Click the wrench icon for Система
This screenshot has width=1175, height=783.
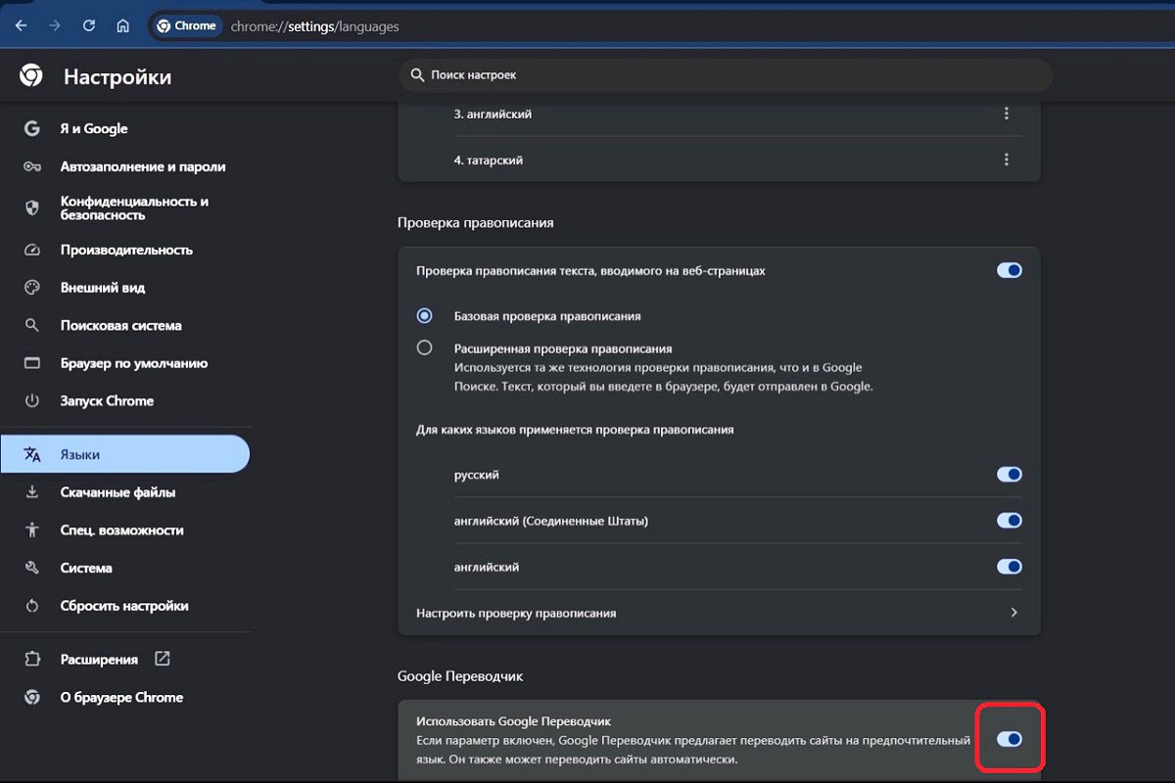[x=32, y=568]
